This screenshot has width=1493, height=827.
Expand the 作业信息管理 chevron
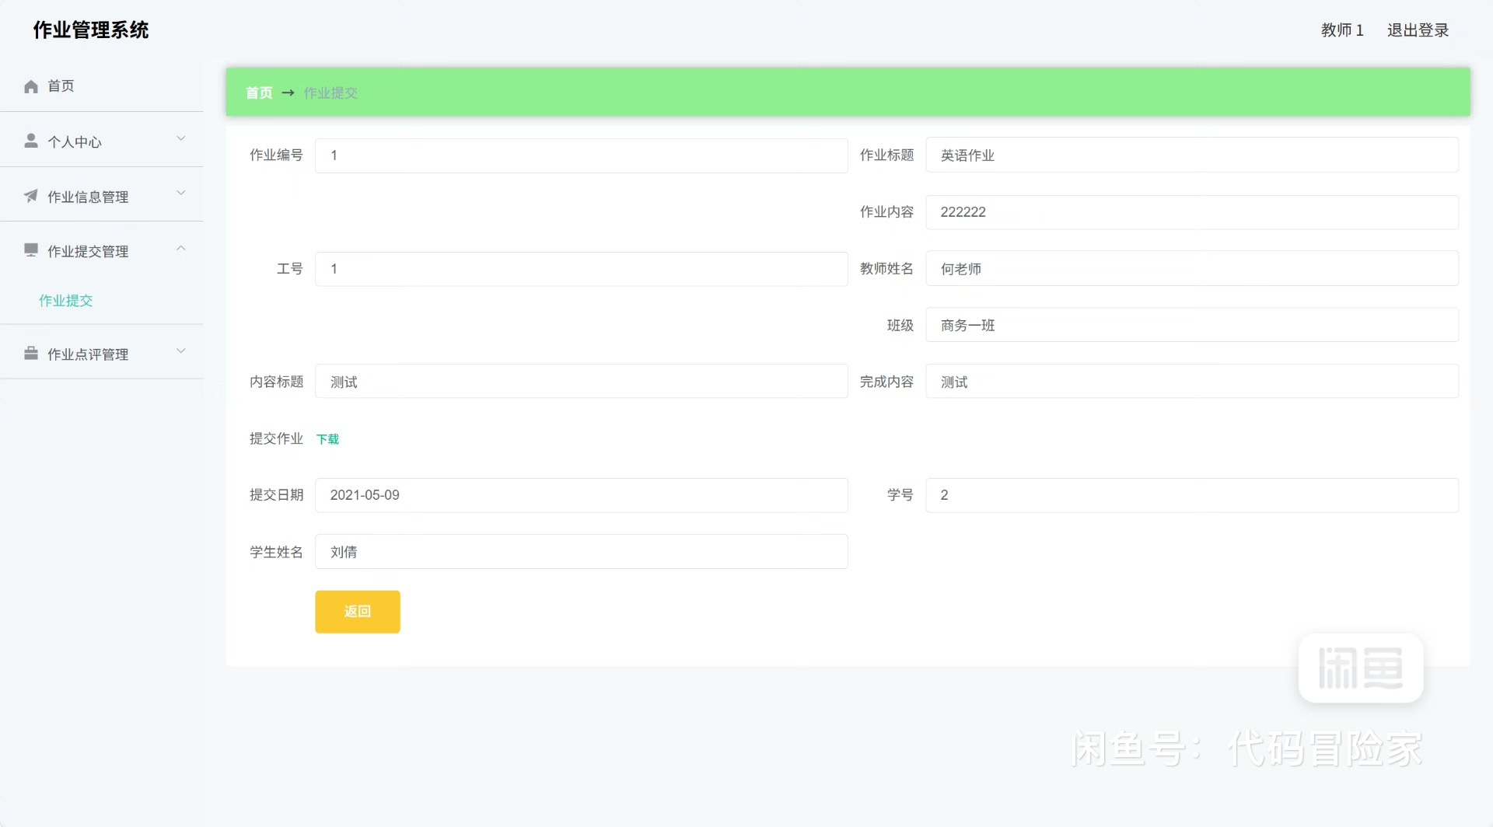[181, 194]
